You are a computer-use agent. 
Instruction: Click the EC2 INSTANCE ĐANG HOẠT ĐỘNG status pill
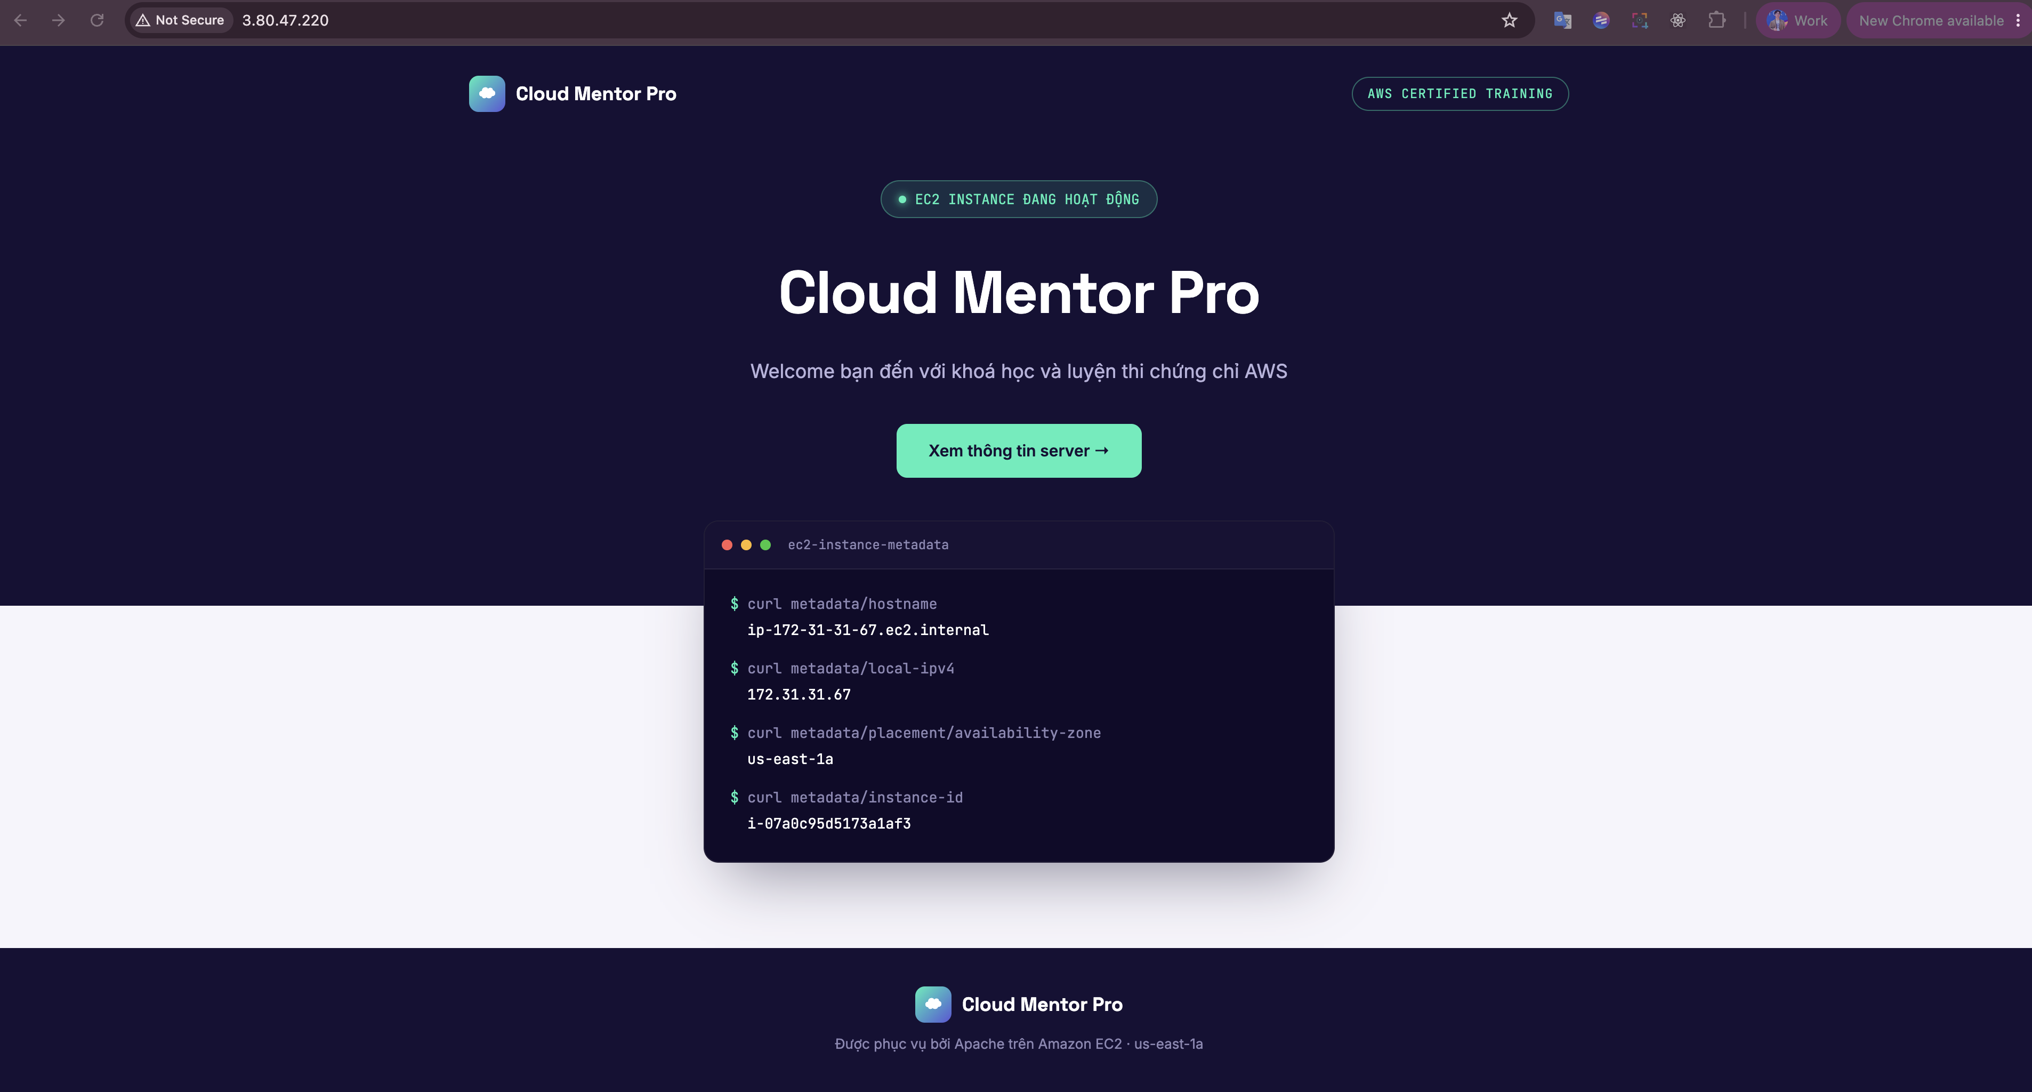point(1018,199)
